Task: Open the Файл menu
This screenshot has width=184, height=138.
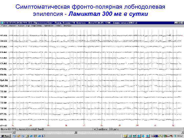Action: click(4, 26)
